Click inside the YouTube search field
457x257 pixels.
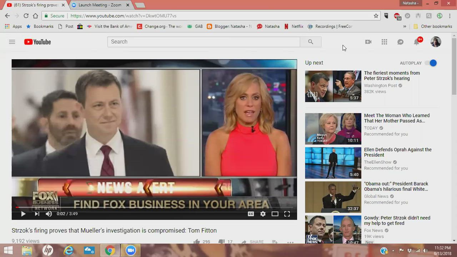(x=204, y=42)
